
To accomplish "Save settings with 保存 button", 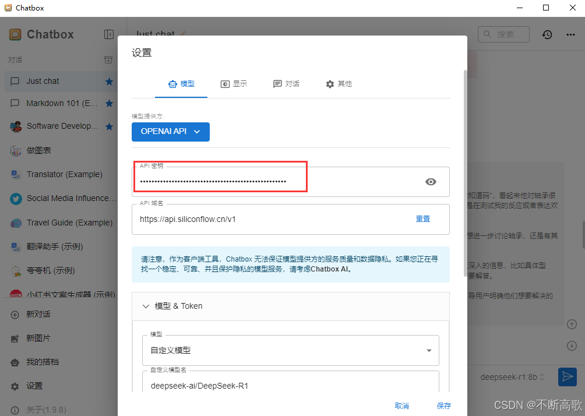I will tap(443, 406).
